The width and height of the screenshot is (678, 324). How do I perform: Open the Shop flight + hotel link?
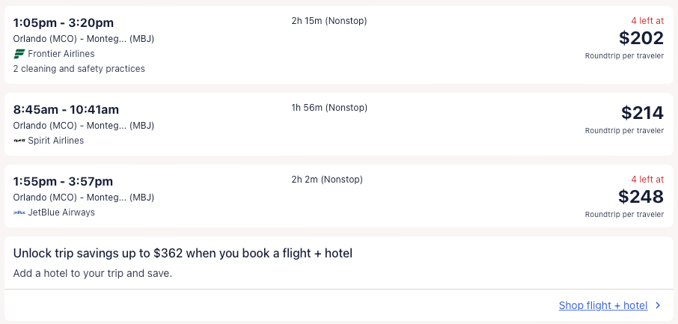602,305
